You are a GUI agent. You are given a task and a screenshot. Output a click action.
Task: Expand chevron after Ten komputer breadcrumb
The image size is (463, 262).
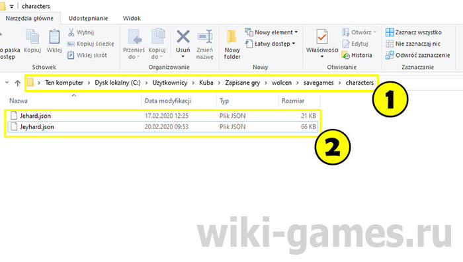(x=89, y=83)
